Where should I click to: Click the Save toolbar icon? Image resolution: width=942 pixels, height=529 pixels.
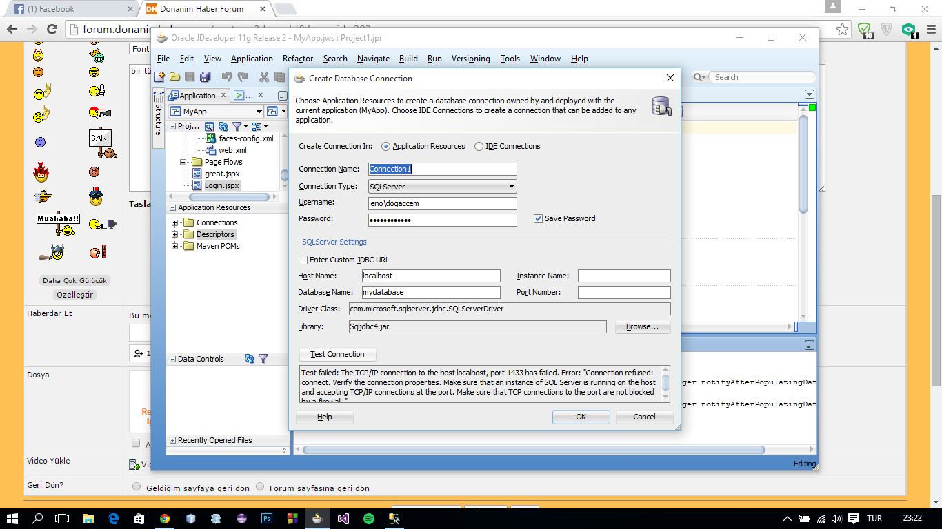[x=190, y=77]
